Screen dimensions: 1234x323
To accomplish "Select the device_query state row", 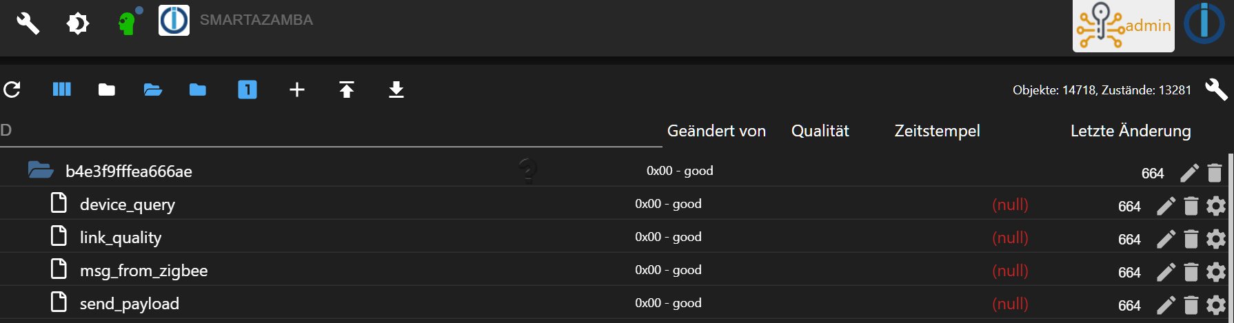I will [x=128, y=205].
